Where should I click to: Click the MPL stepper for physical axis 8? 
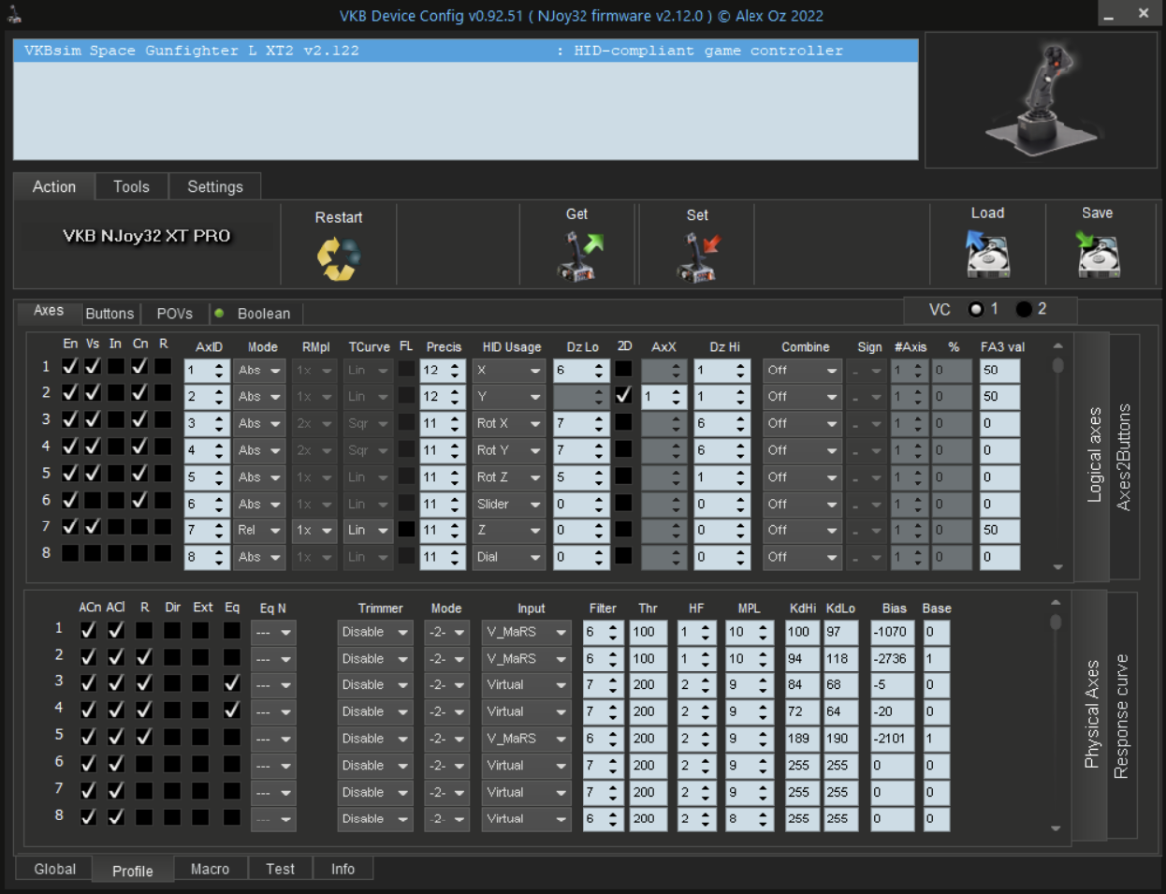763,819
